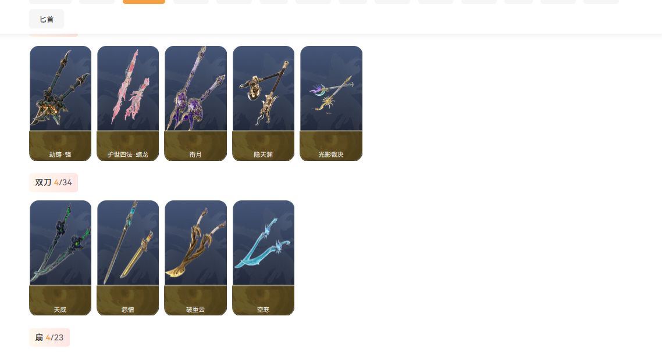Click the 破重云 caption bar
Viewport: 662px width, 352px height.
[x=195, y=300]
